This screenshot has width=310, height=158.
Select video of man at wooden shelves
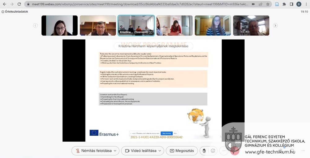pyautogui.click(x=98, y=25)
